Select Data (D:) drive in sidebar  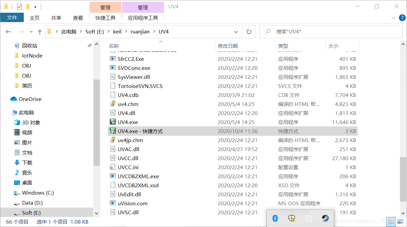[32, 203]
